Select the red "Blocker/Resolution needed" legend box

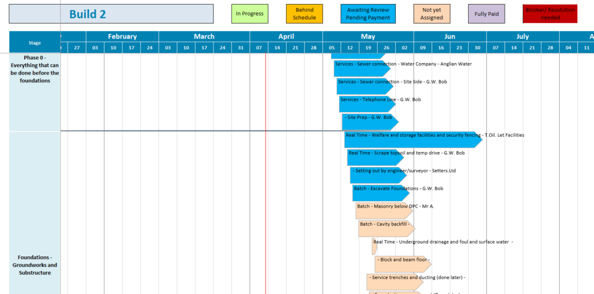[x=550, y=14]
